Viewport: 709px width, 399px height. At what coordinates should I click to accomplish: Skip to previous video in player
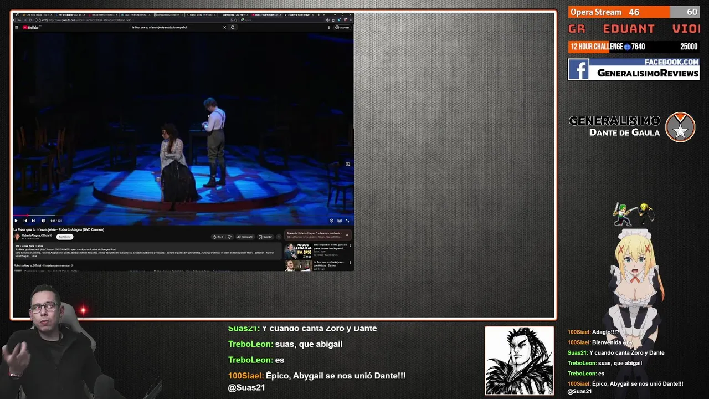[25, 221]
